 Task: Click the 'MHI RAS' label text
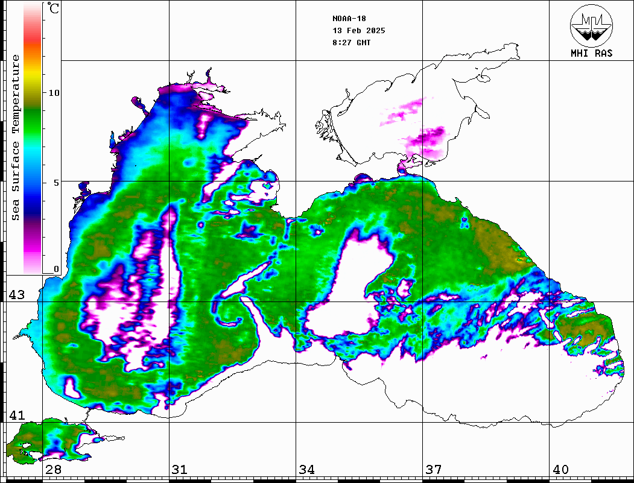[591, 53]
